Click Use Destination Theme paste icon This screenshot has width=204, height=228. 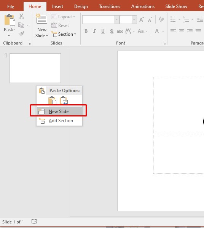[x=52, y=100]
